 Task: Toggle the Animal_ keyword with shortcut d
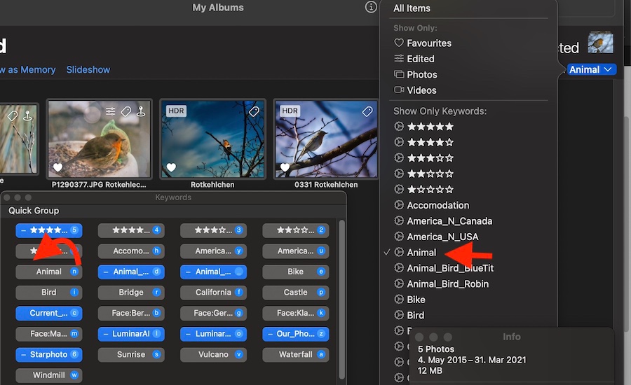tap(131, 272)
